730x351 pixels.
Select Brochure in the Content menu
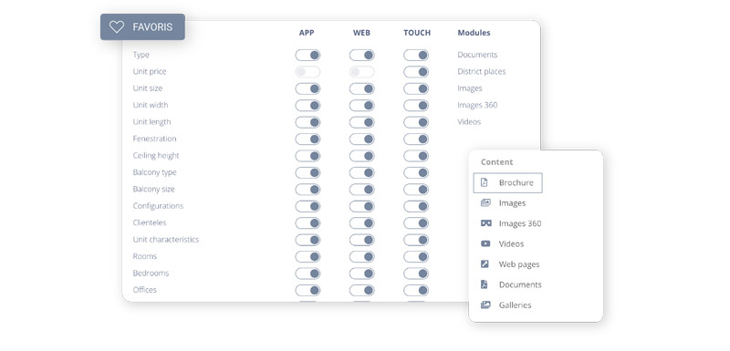click(x=508, y=182)
